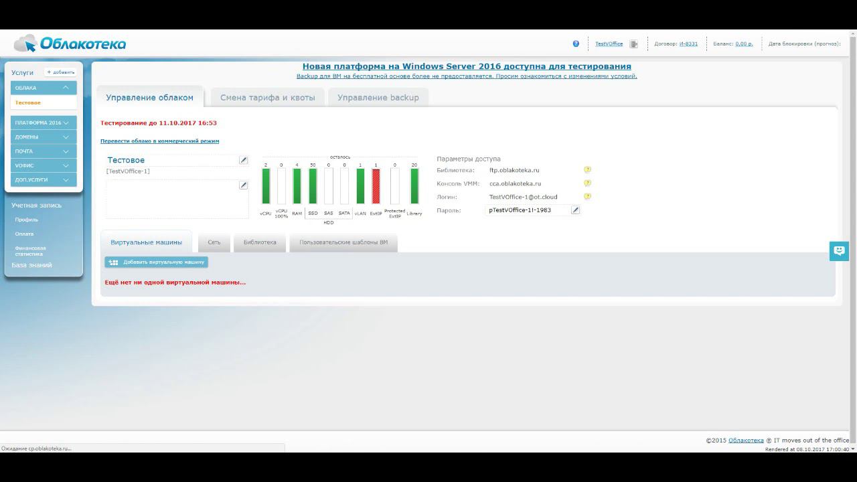Screen dimensions: 857x482
Task: Show hint for Консоль VMM address
Action: point(587,183)
